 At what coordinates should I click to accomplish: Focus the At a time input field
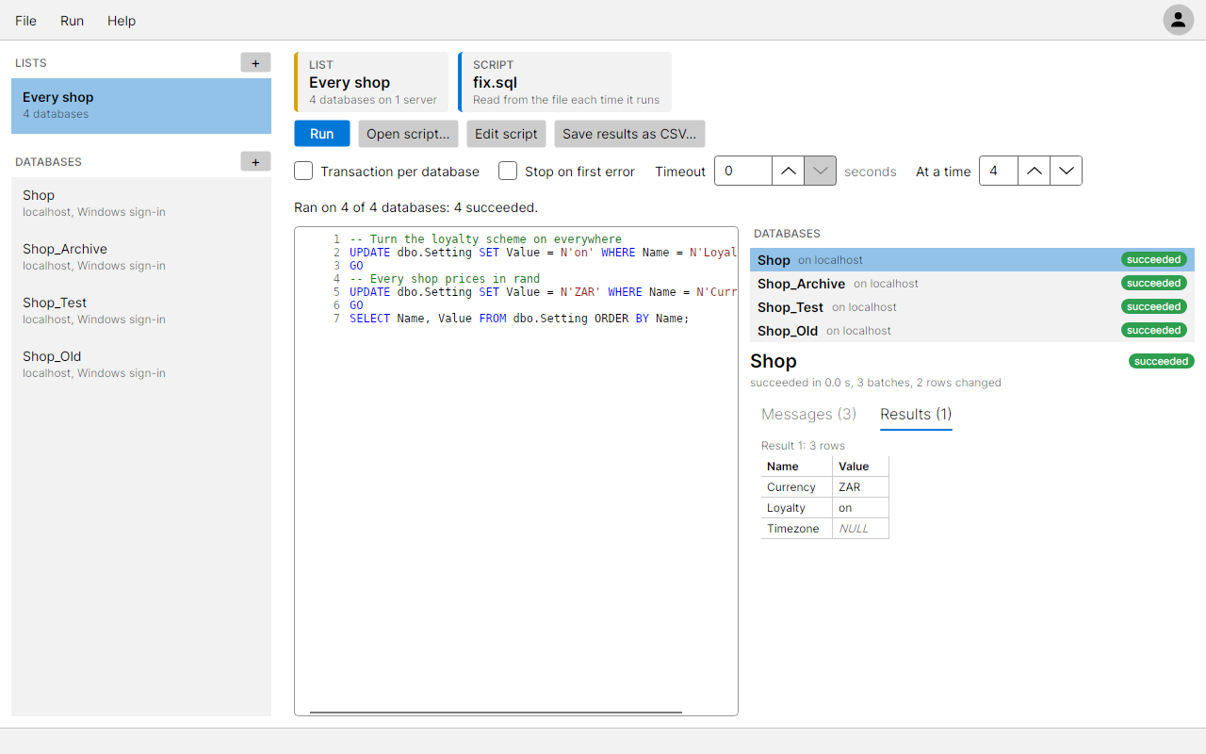[999, 171]
